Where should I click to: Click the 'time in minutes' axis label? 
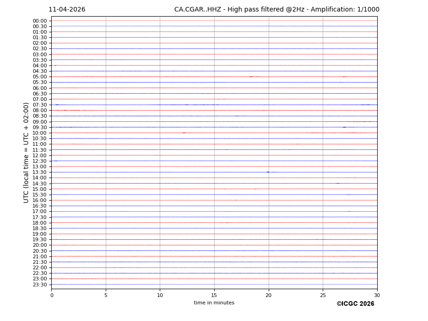tap(214, 303)
